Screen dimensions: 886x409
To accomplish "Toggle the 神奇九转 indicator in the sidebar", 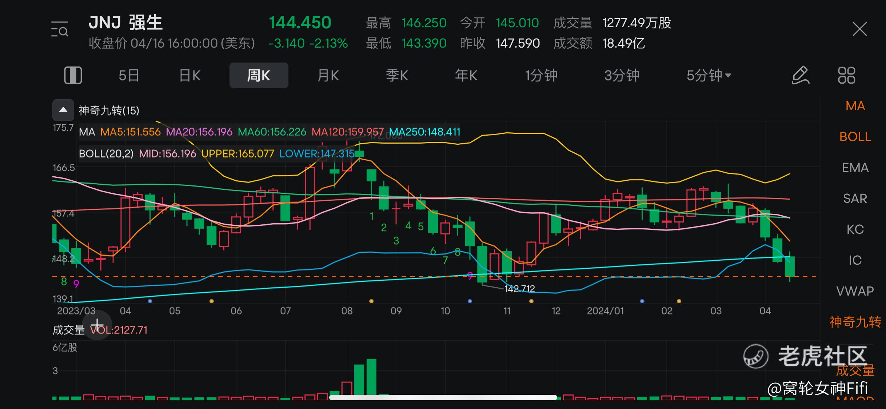I will click(x=855, y=322).
